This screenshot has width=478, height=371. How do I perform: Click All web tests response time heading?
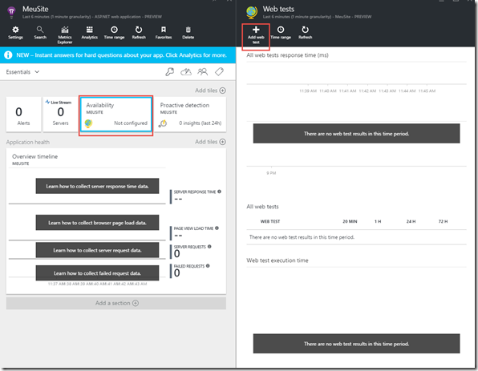tap(287, 55)
